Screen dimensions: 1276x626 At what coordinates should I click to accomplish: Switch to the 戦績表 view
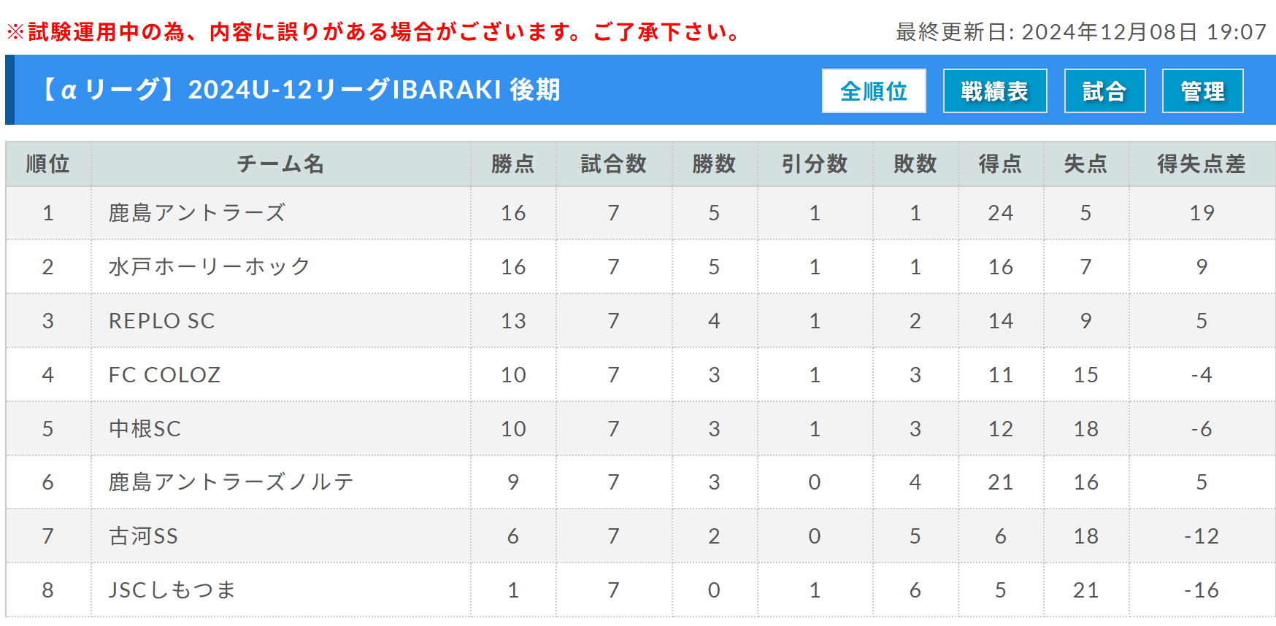point(995,91)
